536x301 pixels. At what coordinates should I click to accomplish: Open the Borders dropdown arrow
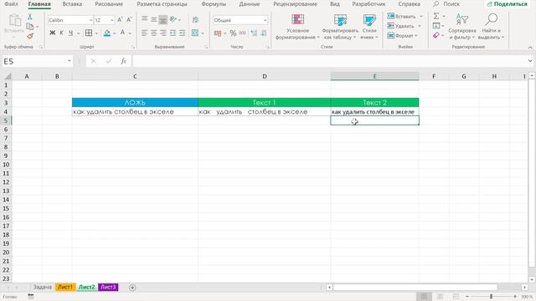pyautogui.click(x=96, y=33)
